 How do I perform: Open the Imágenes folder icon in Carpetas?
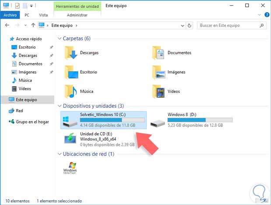(x=159, y=72)
